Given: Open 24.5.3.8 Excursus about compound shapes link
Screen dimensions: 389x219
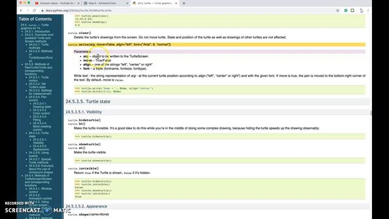Looking at the screenshot, I should click(x=41, y=169).
